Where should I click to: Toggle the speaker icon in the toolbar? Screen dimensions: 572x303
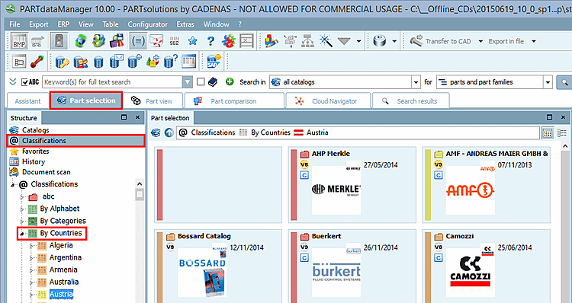[x=59, y=41]
